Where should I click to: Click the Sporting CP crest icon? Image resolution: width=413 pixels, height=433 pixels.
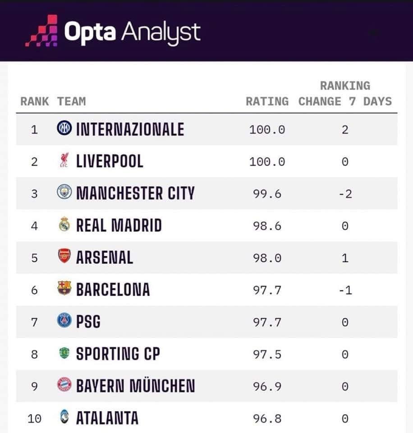[x=64, y=354]
